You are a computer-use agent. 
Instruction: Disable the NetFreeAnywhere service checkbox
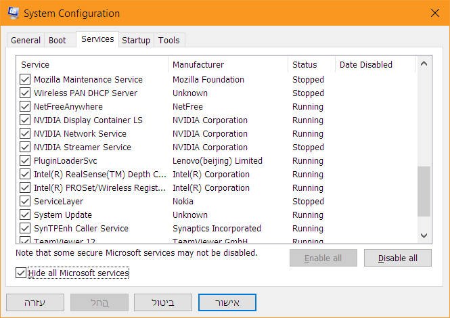coord(25,106)
